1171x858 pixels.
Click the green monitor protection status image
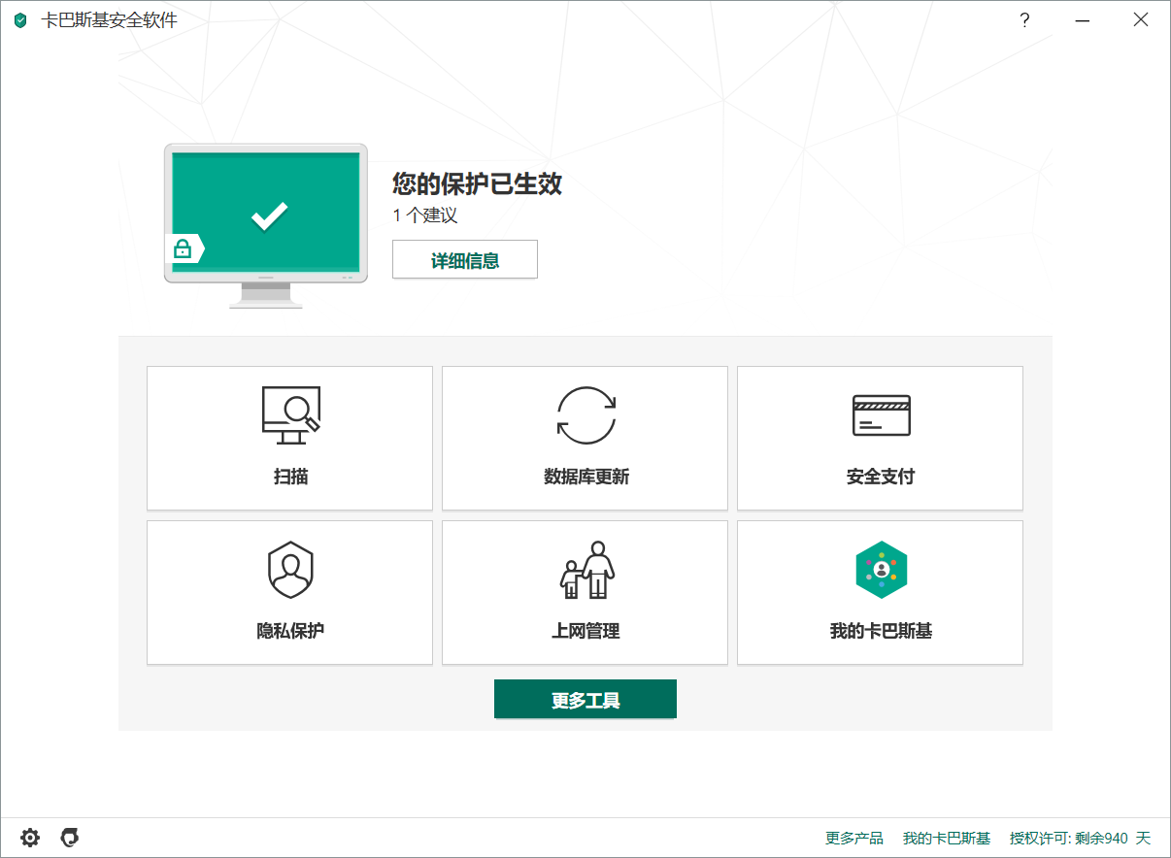266,226
